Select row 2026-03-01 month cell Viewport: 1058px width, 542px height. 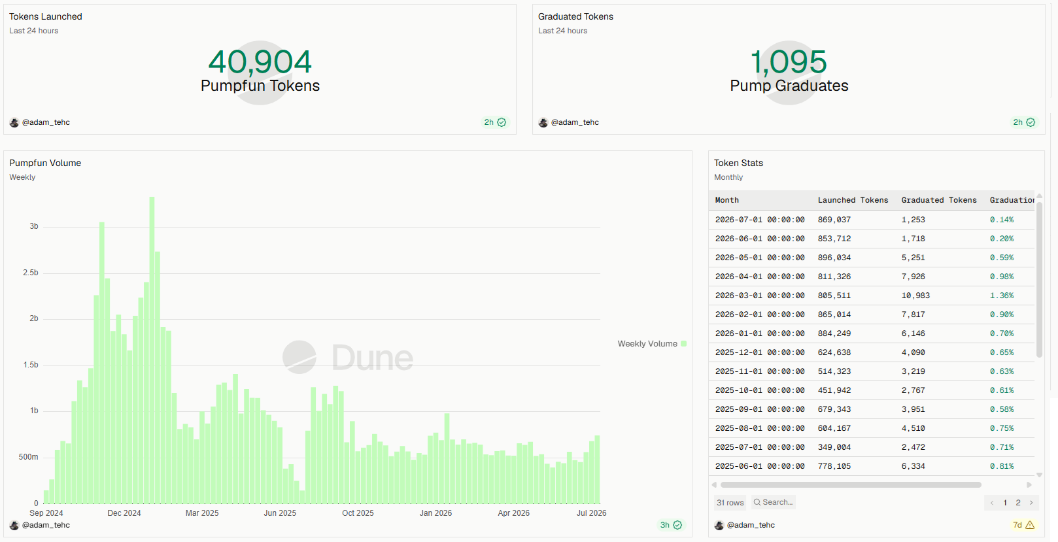[760, 296]
